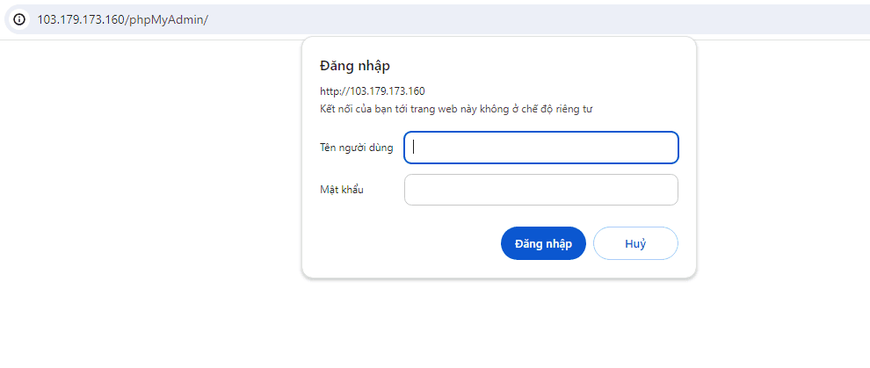Screen dimensions: 870x368
Task: Cancel the login with Huỷ button
Action: point(635,243)
